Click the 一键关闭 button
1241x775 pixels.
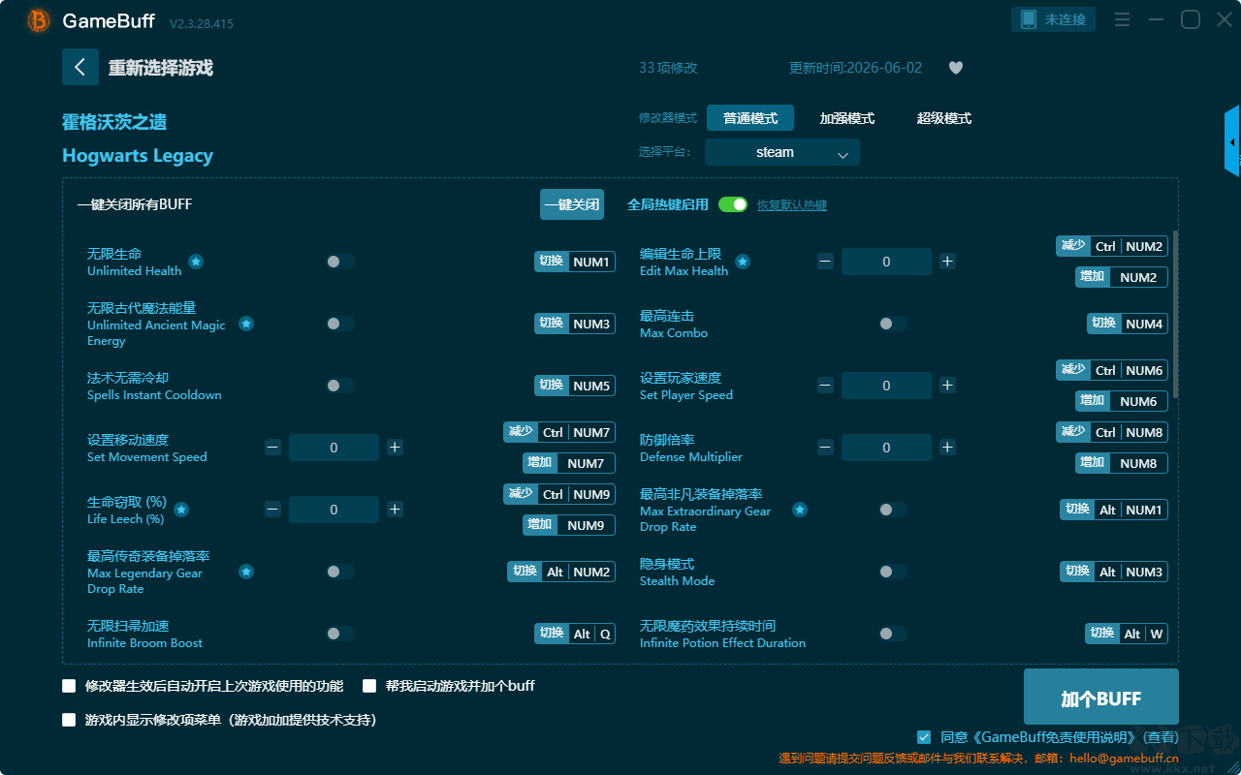click(x=572, y=204)
